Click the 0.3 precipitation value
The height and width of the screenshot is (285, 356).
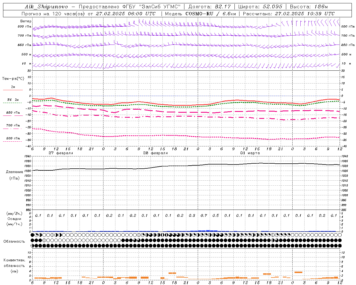click(192, 215)
